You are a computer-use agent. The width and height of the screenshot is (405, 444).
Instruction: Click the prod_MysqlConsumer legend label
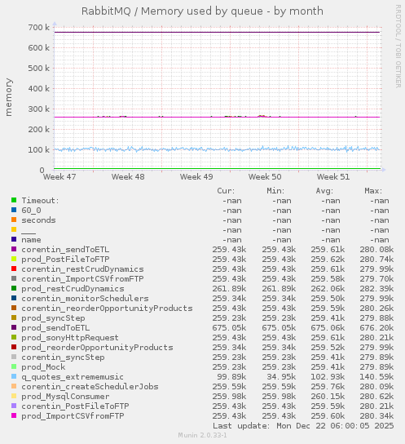click(65, 397)
